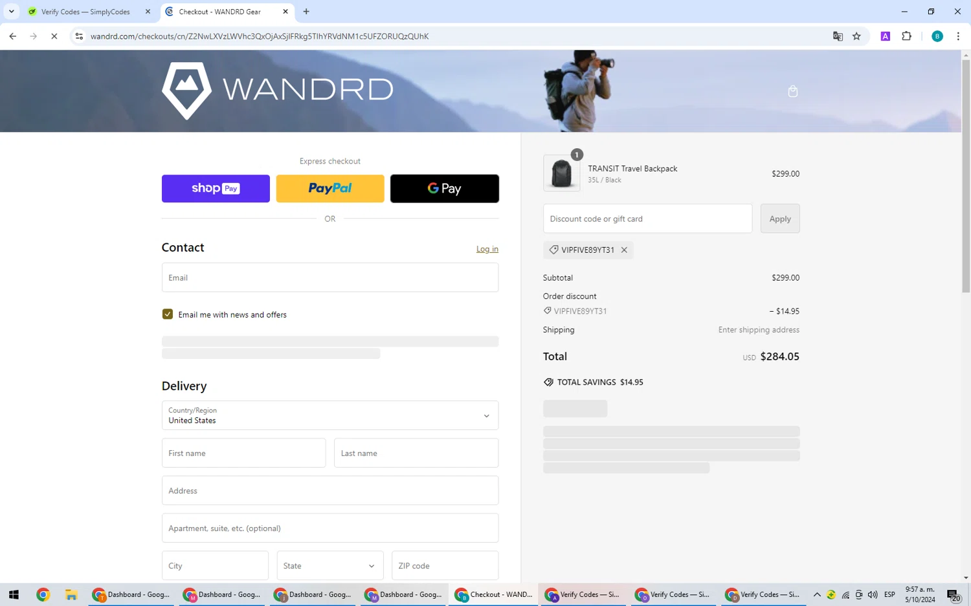971x606 pixels.
Task: Open the Google Translate icon in address bar
Action: pyautogui.click(x=838, y=36)
